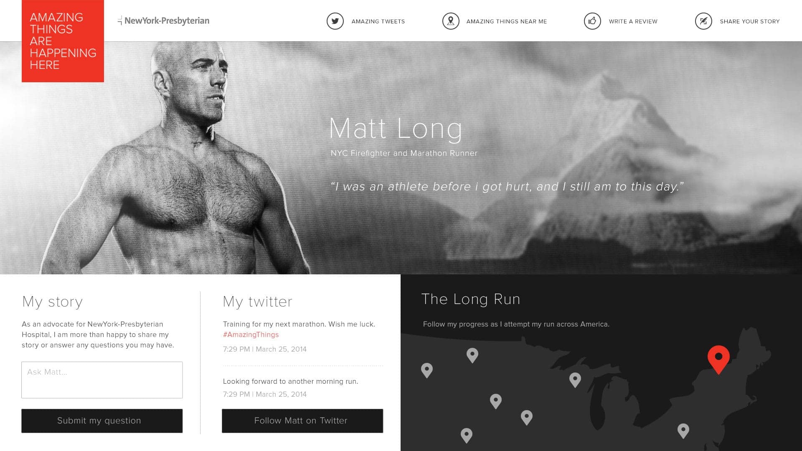Focus the Ask Matt text field
Viewport: 802px width, 451px height.
(102, 380)
